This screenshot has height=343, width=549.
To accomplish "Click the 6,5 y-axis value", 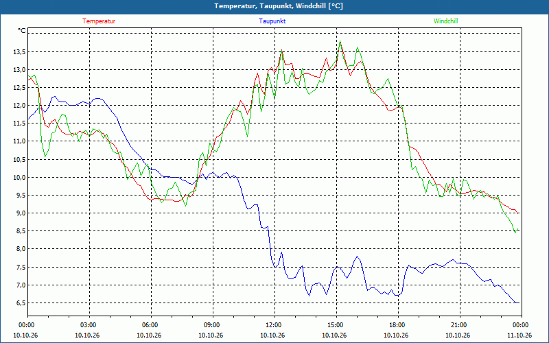I will click(x=21, y=303).
